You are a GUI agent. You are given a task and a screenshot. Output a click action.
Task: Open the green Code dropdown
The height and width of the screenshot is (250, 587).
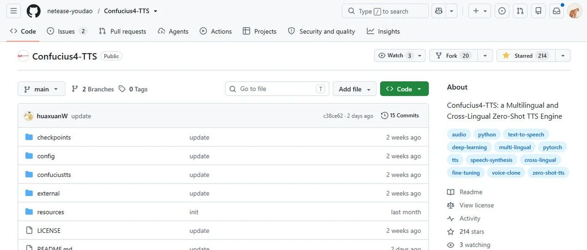pyautogui.click(x=404, y=89)
